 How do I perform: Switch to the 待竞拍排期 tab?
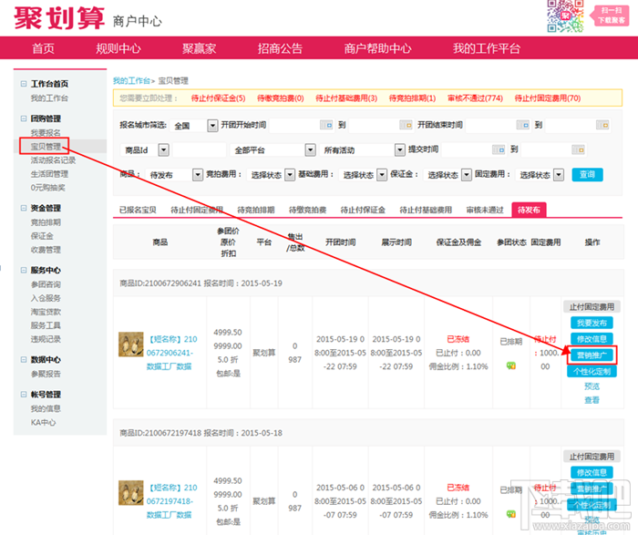click(256, 210)
